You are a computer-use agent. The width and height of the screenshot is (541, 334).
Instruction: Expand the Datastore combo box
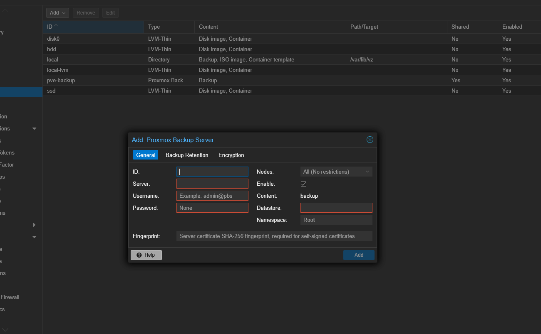[x=336, y=208]
